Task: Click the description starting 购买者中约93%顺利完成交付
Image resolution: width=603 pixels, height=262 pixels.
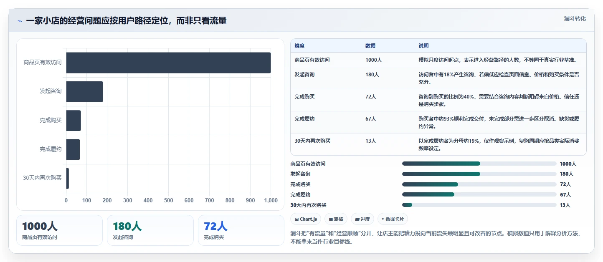Action: pyautogui.click(x=499, y=123)
